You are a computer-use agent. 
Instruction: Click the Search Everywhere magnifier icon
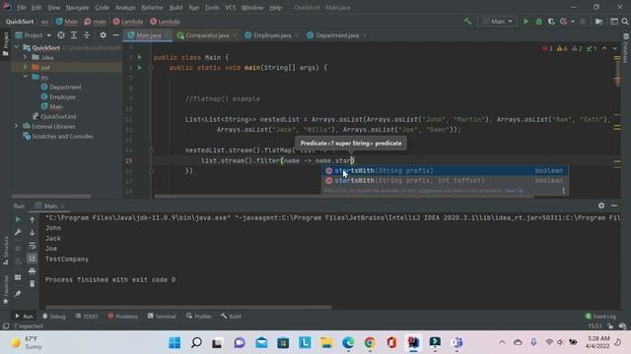[624, 22]
